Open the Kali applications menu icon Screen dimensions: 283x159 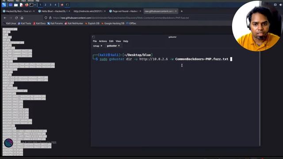point(4,5)
